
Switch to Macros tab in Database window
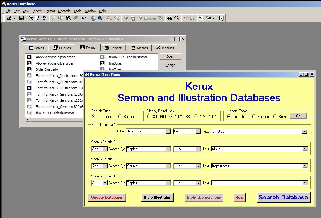point(139,48)
